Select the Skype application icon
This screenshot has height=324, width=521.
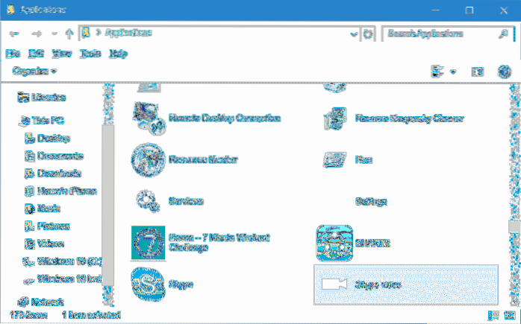pos(148,284)
